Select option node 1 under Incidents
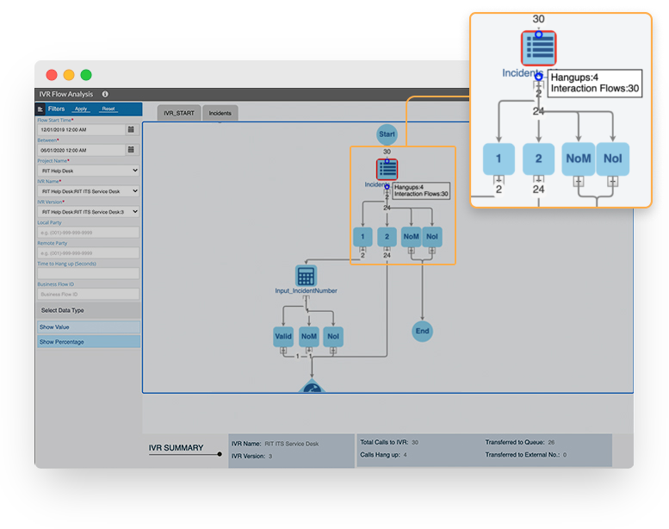Viewport: 669px width, 529px height. [362, 237]
